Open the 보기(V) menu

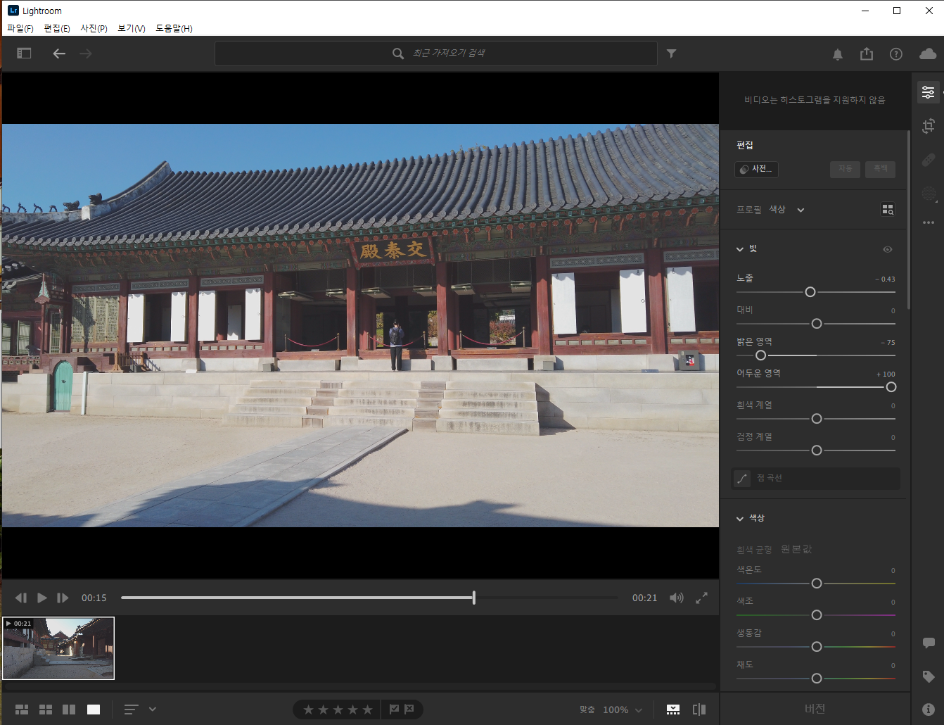click(132, 28)
